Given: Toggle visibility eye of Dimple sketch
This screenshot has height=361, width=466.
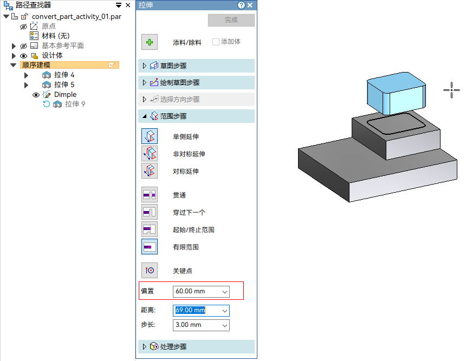Looking at the screenshot, I should click(36, 95).
